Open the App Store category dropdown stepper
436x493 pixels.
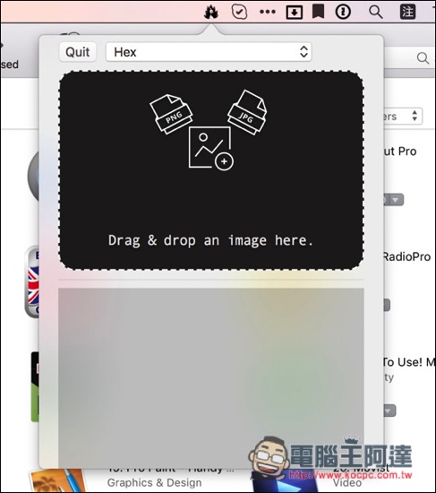[415, 116]
